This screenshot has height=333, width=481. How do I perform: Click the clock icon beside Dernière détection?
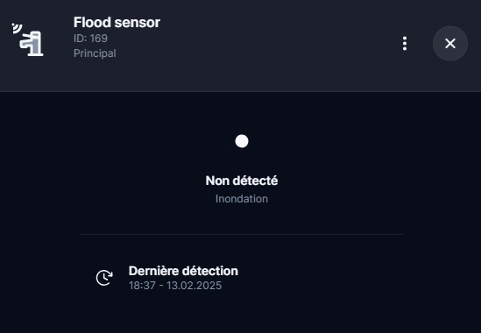[x=104, y=278]
